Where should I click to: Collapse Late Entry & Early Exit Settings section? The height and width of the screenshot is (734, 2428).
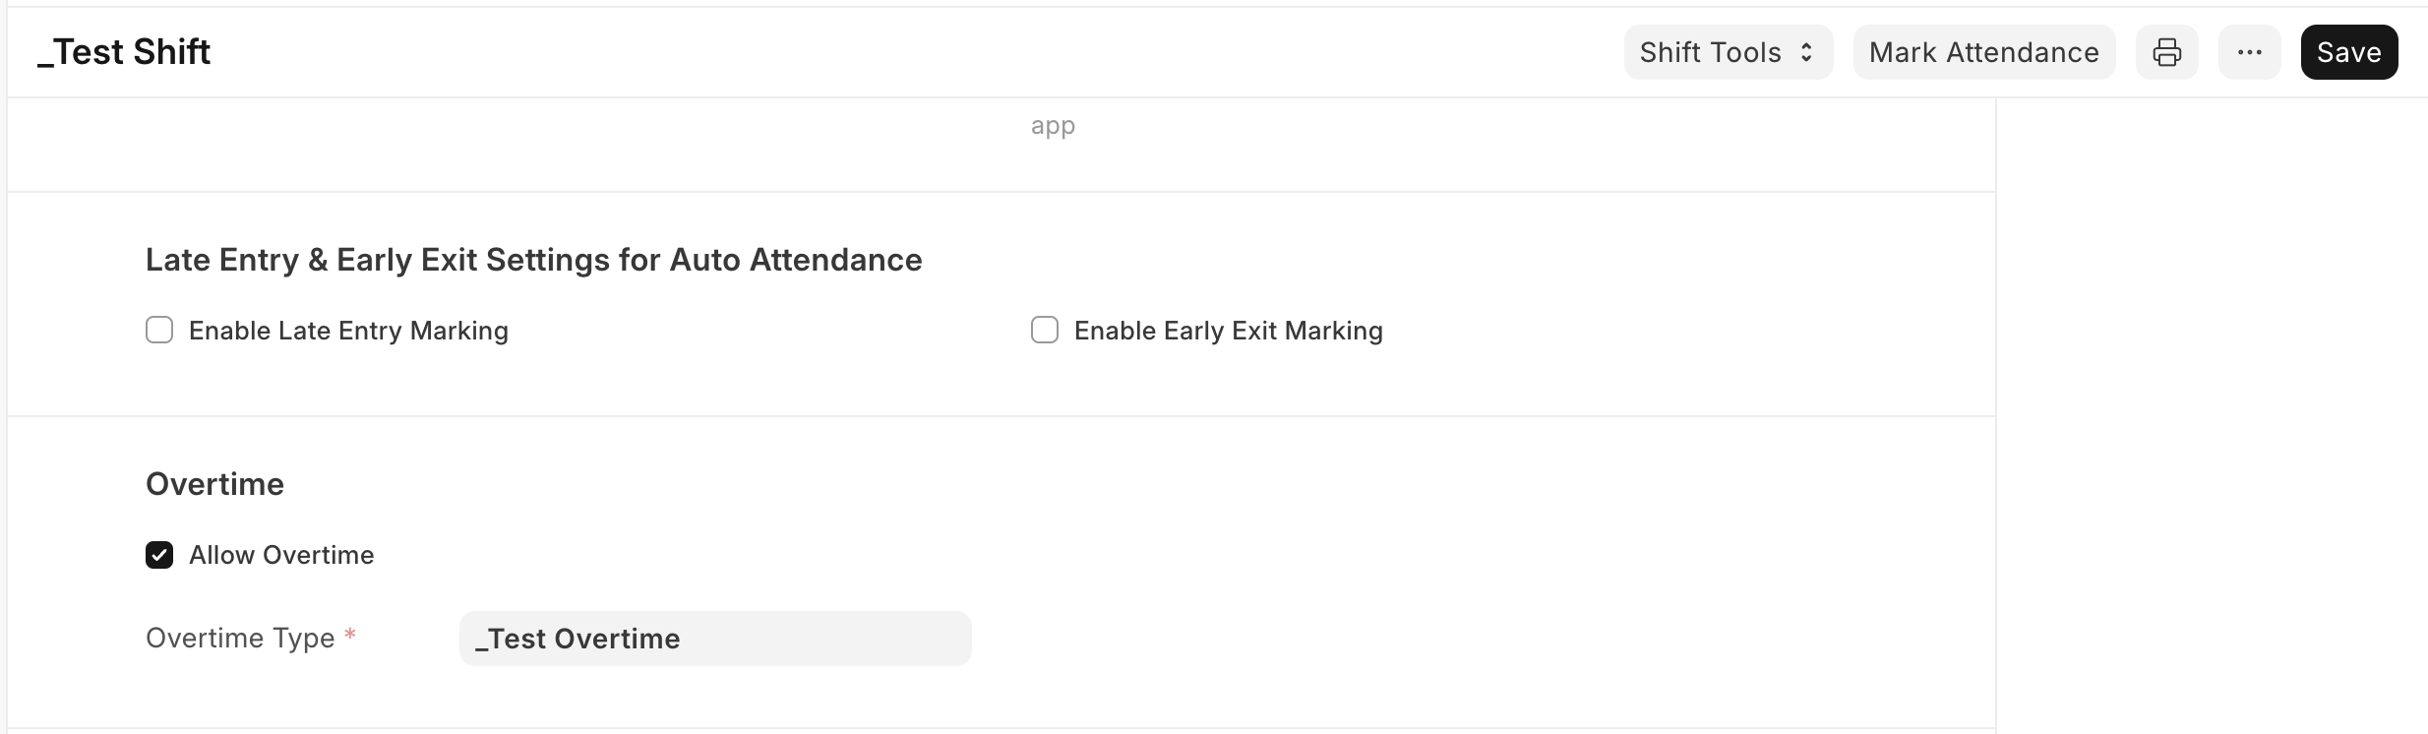click(533, 260)
